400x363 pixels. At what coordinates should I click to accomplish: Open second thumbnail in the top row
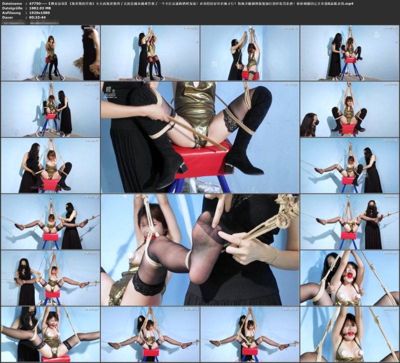(150, 53)
